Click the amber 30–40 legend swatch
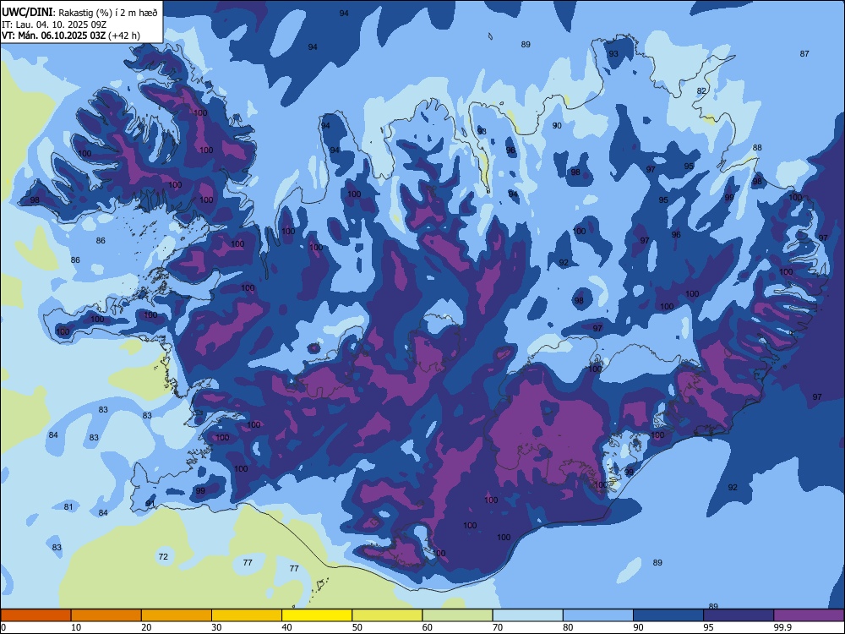This screenshot has width=845, height=634. coord(247,615)
